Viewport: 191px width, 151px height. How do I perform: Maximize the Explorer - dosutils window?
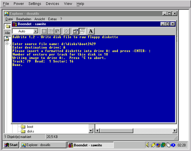[x=170, y=14]
